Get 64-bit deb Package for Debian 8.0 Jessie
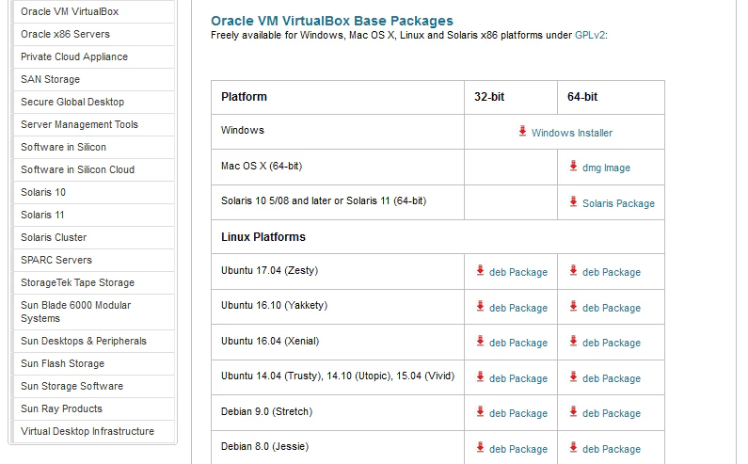Screen dimensions: 748x464 611,449
